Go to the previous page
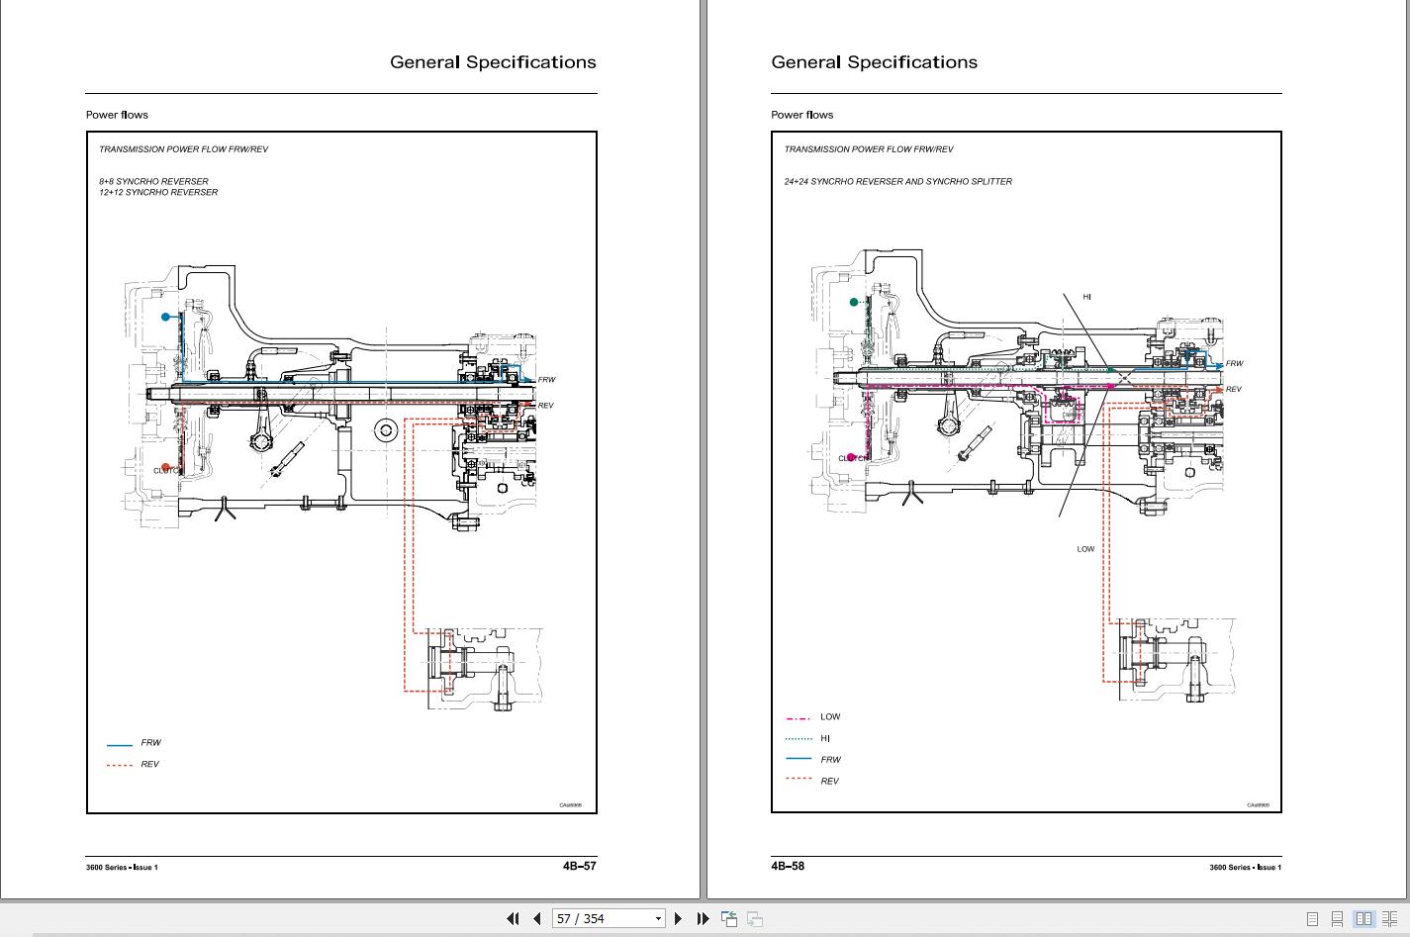The width and height of the screenshot is (1410, 937). click(x=536, y=918)
